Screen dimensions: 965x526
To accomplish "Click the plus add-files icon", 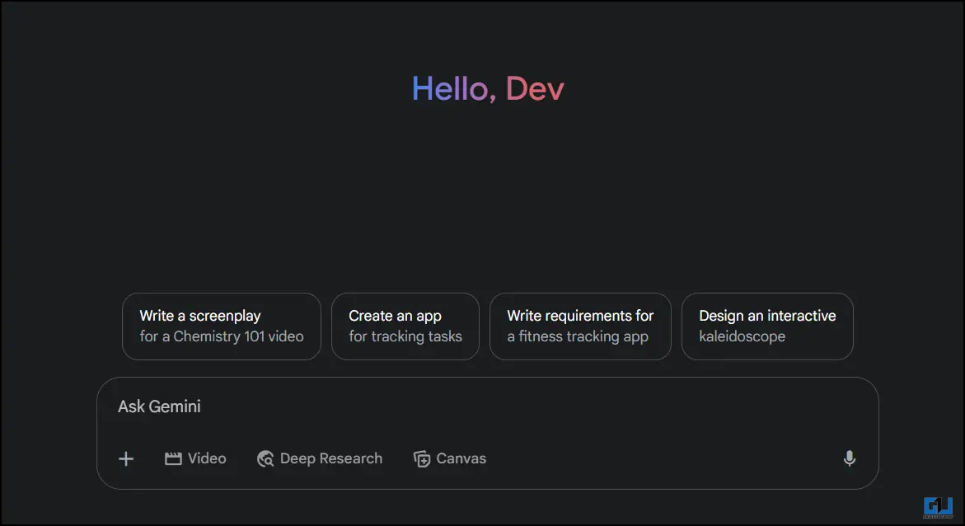I will (126, 459).
